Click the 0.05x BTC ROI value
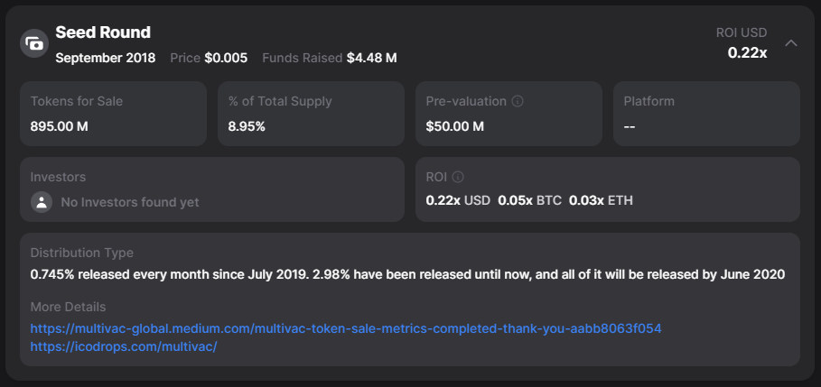The width and height of the screenshot is (821, 387). [529, 199]
